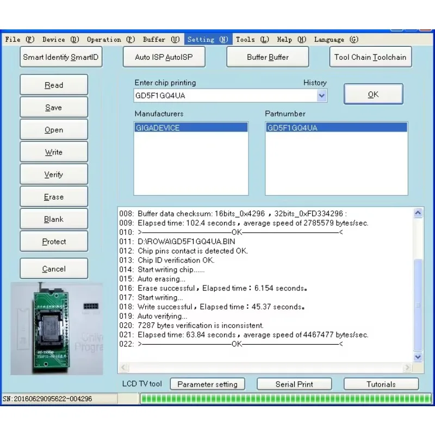Start a chip Read operation

pos(54,85)
